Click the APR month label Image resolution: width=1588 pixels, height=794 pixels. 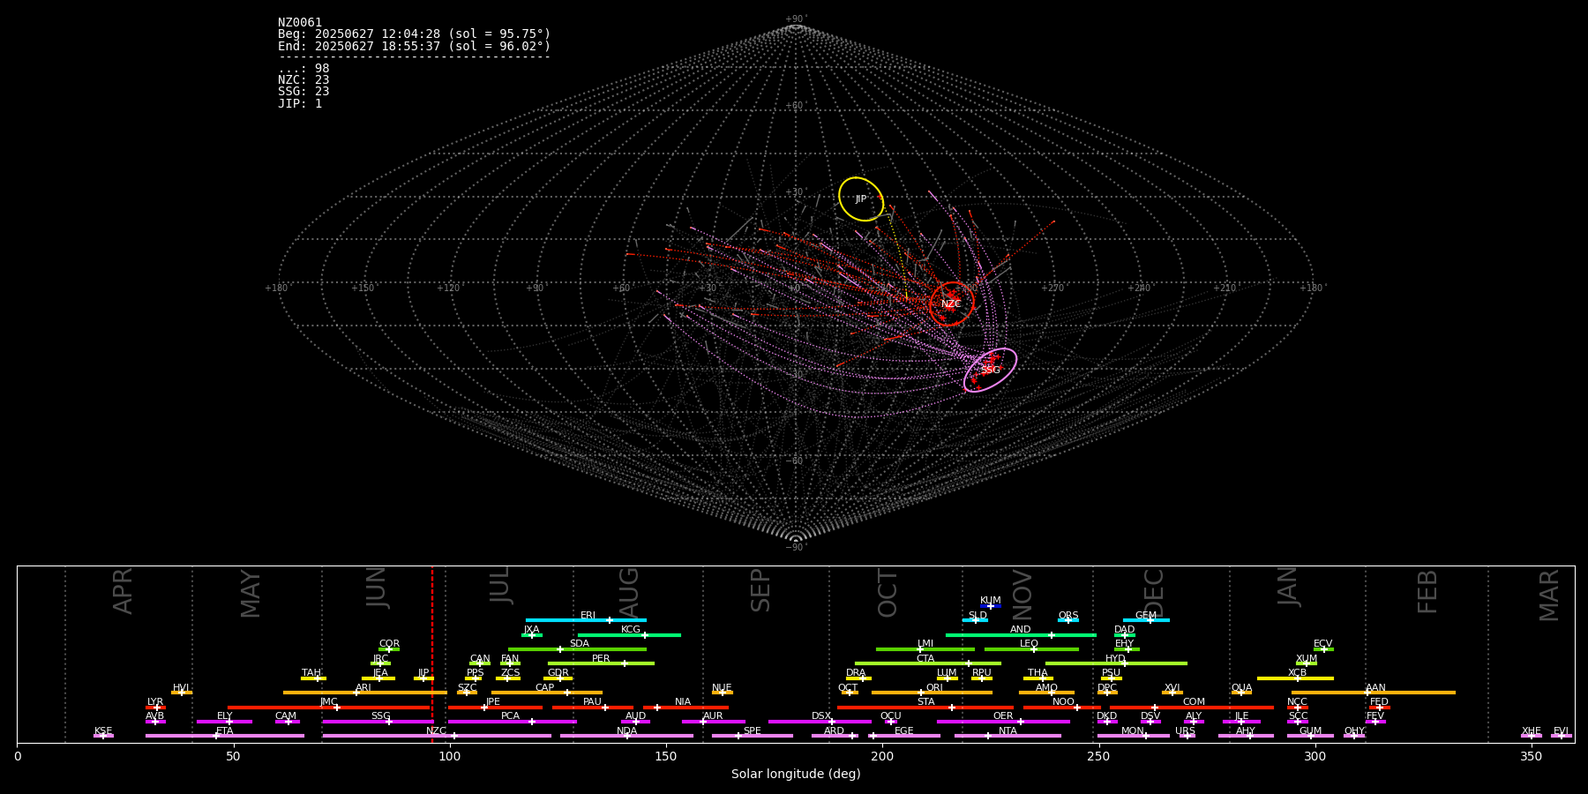pyautogui.click(x=124, y=591)
